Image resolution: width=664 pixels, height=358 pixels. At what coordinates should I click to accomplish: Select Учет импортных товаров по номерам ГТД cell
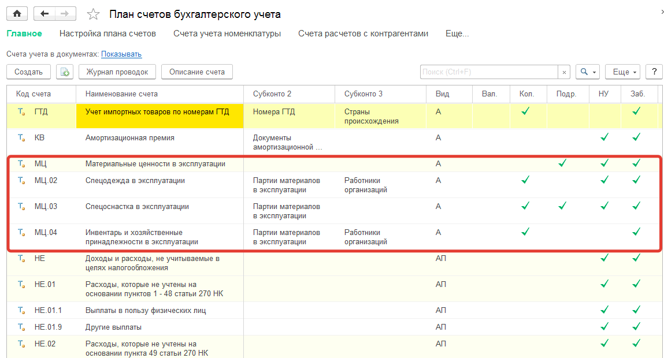(159, 116)
